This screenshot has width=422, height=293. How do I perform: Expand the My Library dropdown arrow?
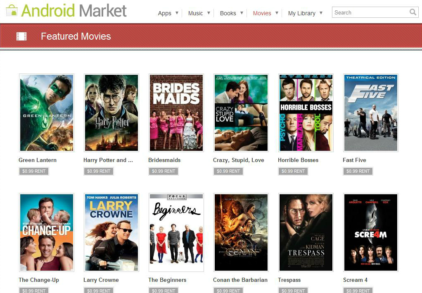point(321,13)
